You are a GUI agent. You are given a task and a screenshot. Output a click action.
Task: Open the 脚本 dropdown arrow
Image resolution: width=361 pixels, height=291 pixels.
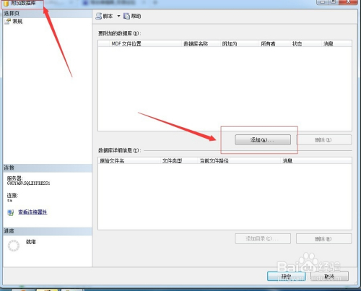[118, 16]
